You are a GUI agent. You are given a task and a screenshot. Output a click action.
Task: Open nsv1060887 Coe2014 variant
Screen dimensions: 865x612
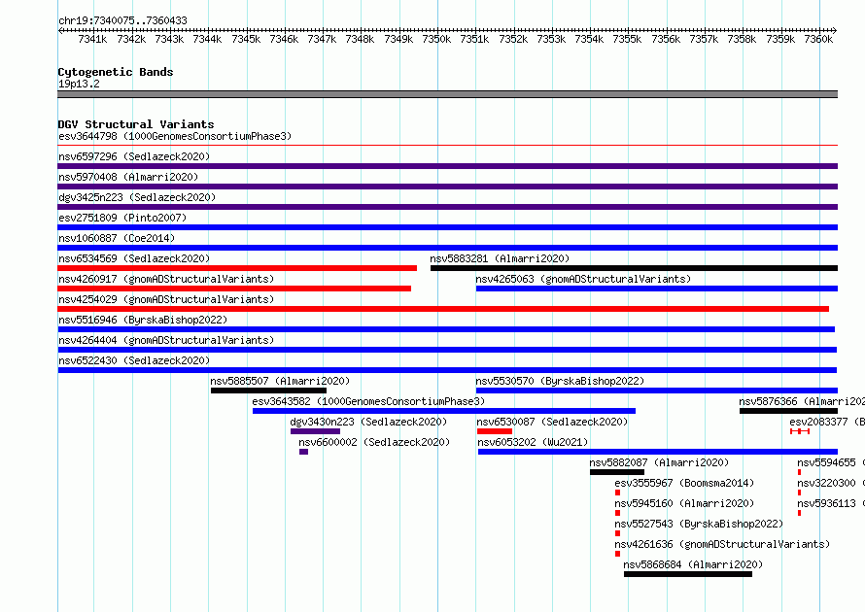(x=117, y=238)
